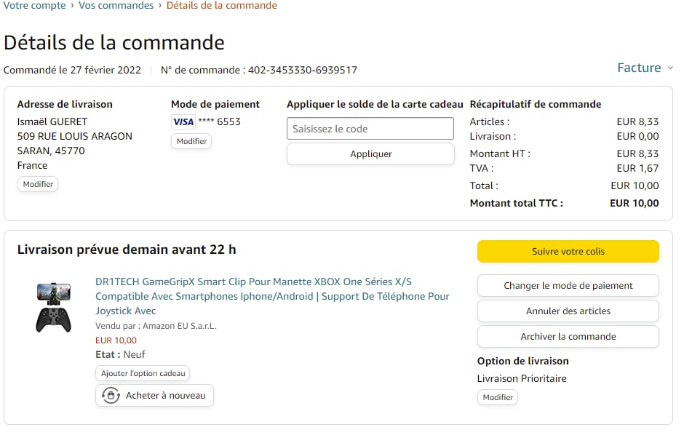
Task: Click Modifier under payment method
Action: click(191, 141)
